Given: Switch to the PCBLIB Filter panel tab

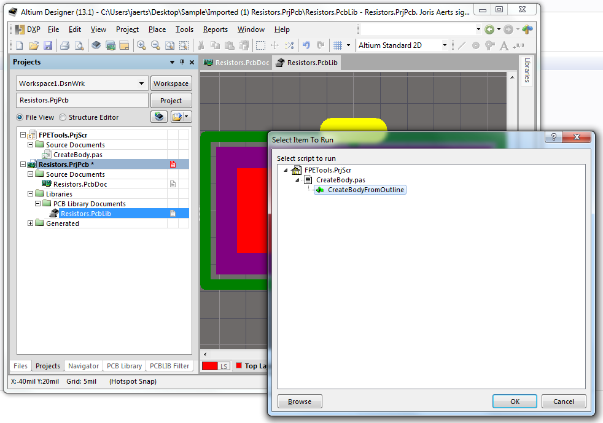Looking at the screenshot, I should 169,366.
